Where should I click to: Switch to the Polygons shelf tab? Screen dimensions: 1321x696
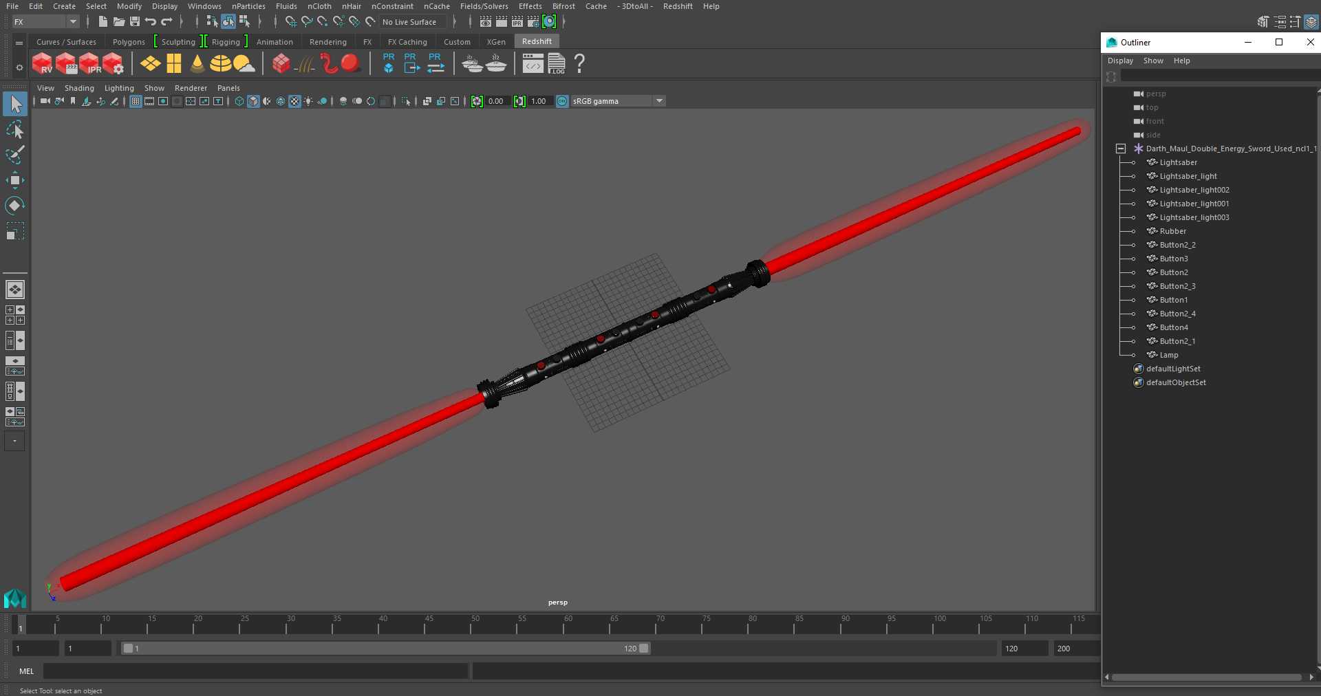coord(129,42)
